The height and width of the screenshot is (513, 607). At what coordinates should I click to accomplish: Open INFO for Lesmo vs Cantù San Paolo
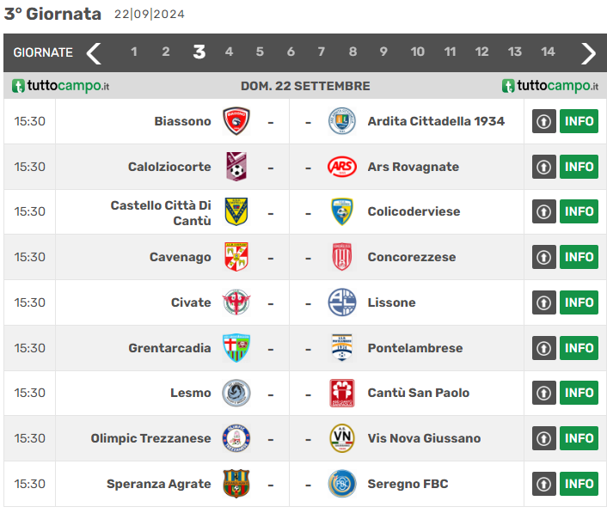click(x=579, y=393)
